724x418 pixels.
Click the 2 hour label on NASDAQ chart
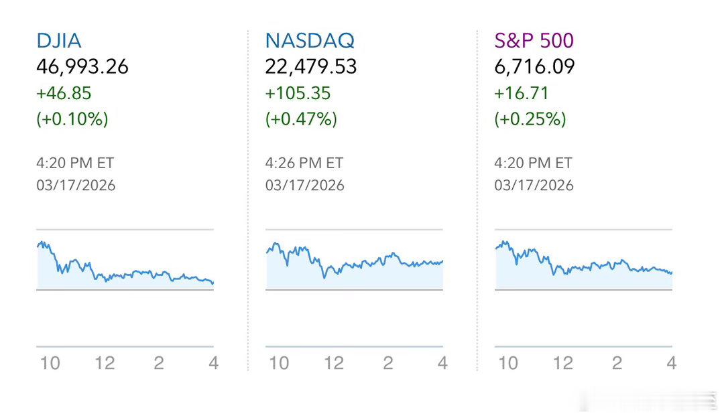[x=388, y=363]
